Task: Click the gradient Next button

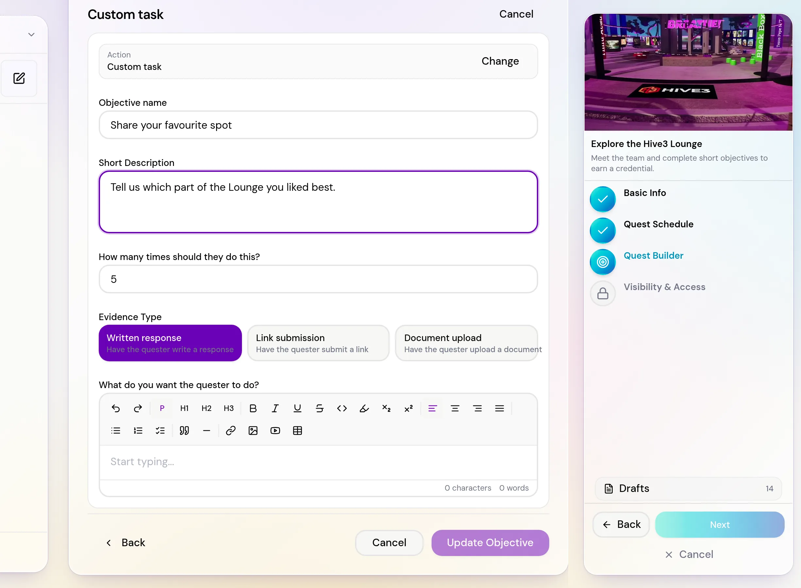Action: (720, 525)
